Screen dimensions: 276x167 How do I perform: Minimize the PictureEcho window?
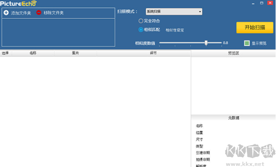coord(253,3)
